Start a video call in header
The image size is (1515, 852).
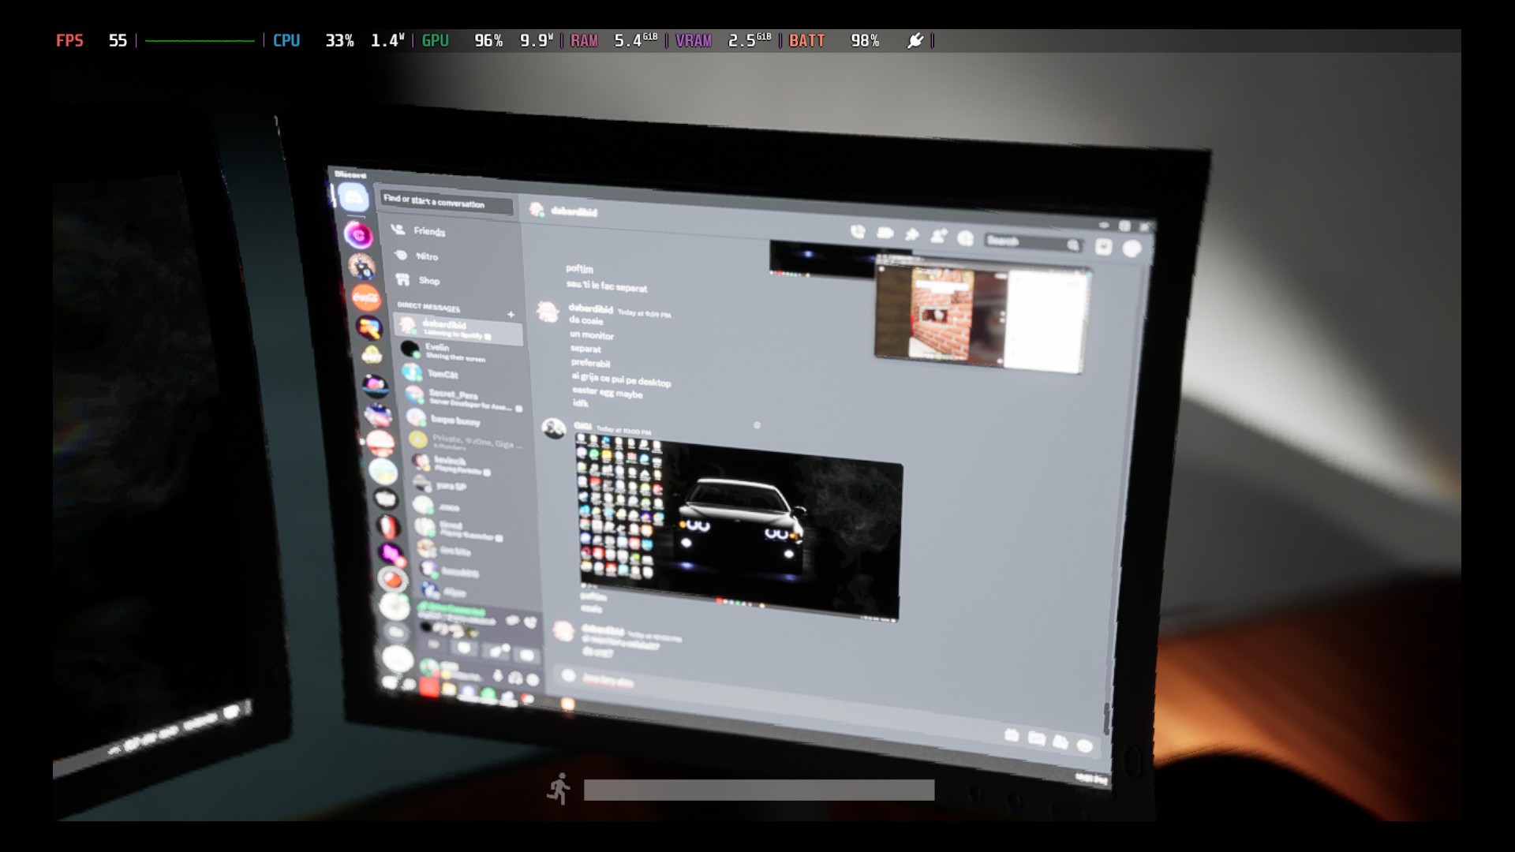885,234
